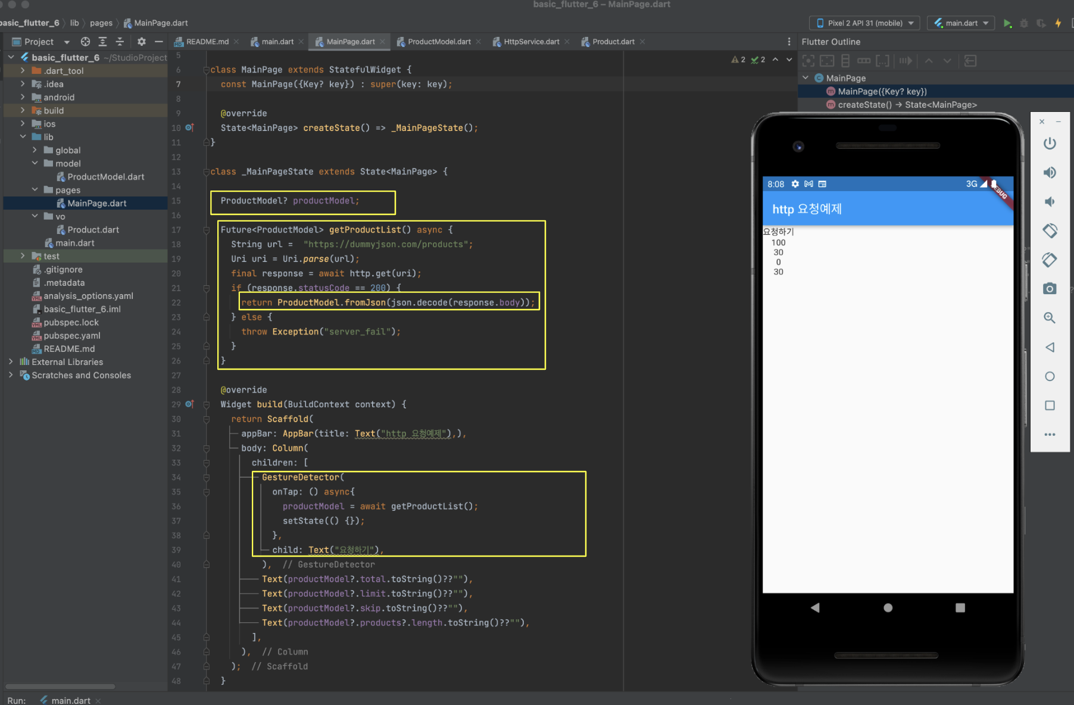Expand External Libraries node

(x=11, y=361)
